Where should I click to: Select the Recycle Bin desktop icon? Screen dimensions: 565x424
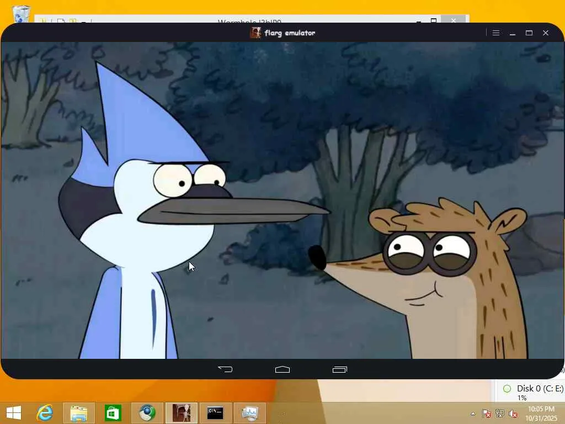pyautogui.click(x=21, y=14)
